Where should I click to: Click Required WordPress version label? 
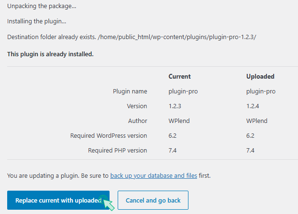[x=109, y=135]
